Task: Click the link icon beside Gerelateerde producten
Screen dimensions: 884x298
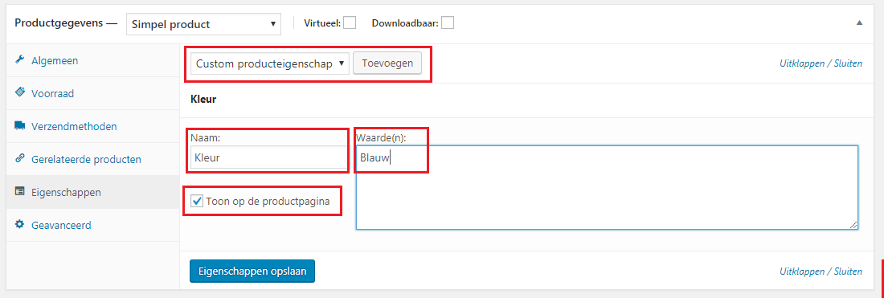Action: 20,158
